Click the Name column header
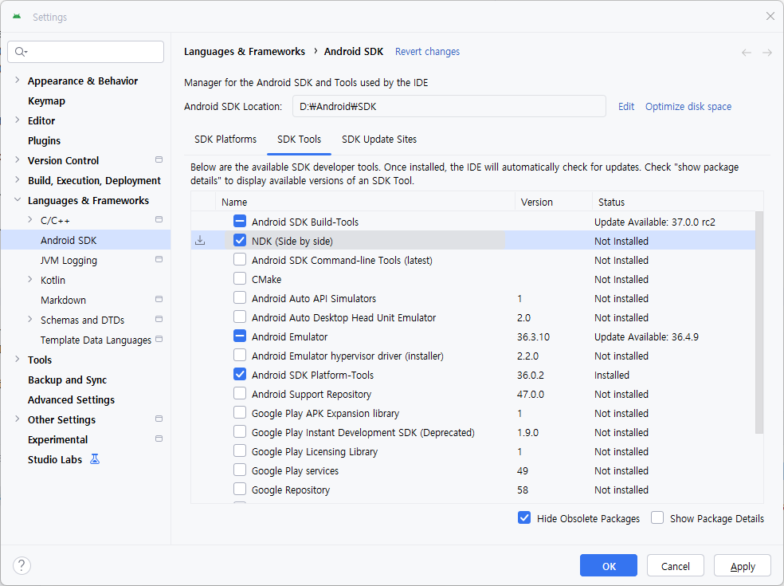Viewport: 784px width, 586px height. 365,202
